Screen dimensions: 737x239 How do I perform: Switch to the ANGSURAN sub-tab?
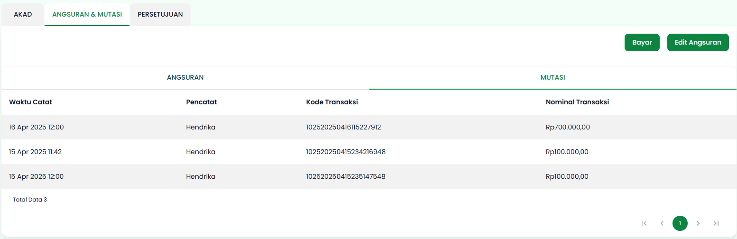pos(185,77)
